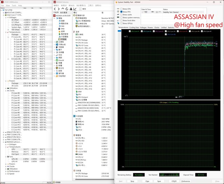Viewport: 224px width, 184px height.
Task: Open the report icon in AIDA64 toolbar
Action: tap(80, 9)
